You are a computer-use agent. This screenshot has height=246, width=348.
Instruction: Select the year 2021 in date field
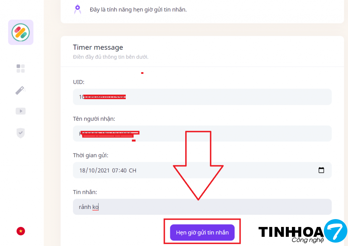pos(104,170)
